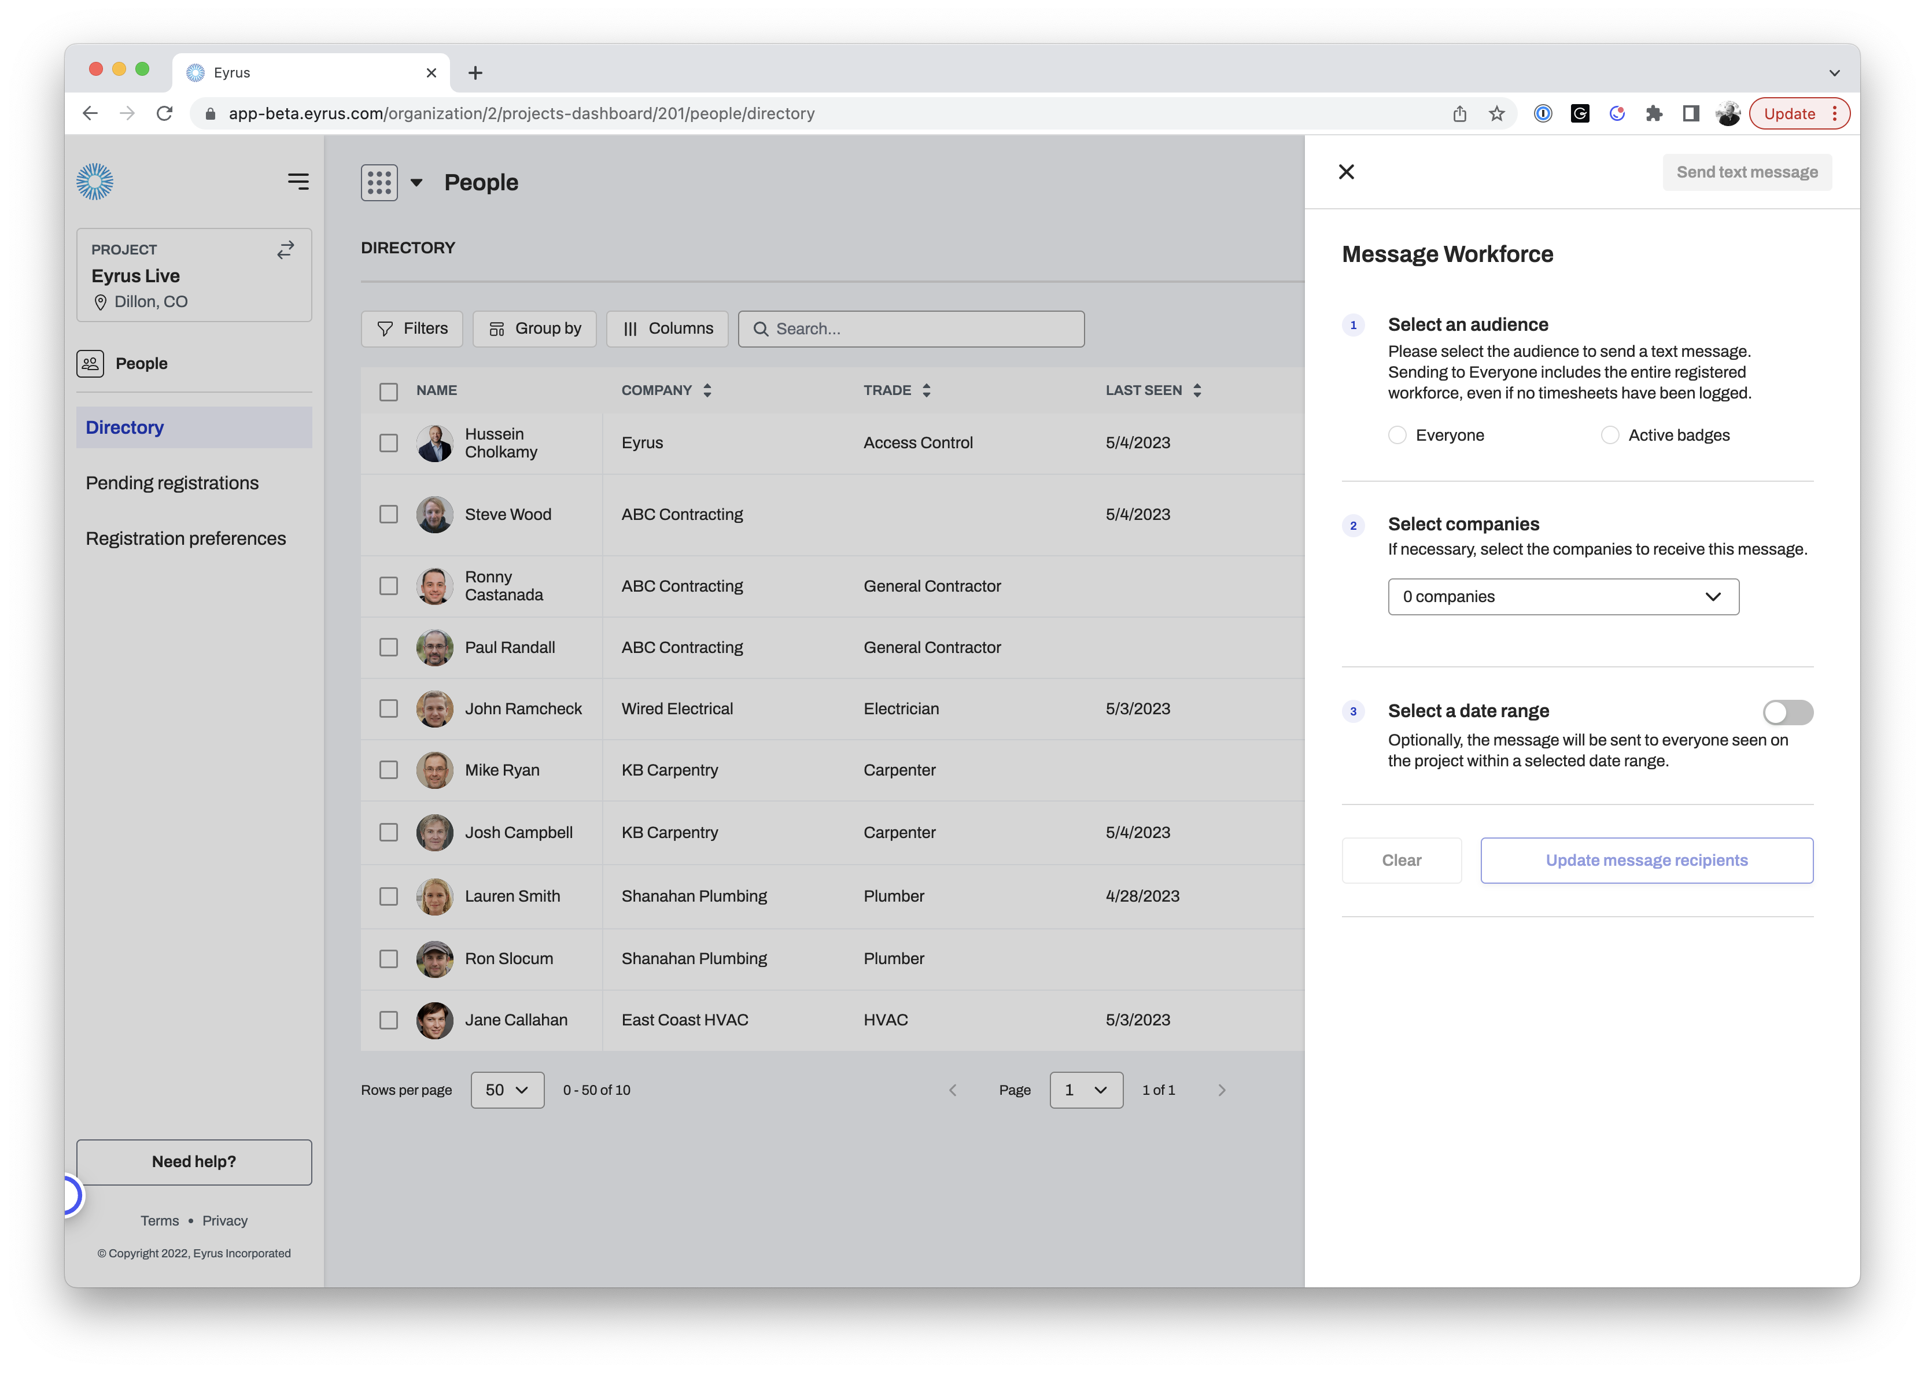The image size is (1925, 1373).
Task: Open the Chrome profile avatar
Action: 1727,113
